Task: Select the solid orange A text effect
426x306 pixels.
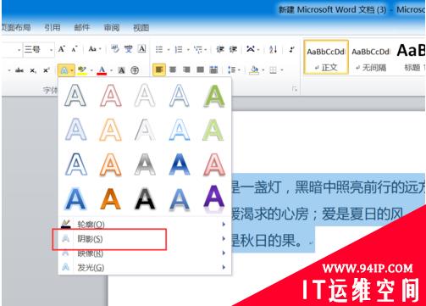Action: [x=110, y=199]
